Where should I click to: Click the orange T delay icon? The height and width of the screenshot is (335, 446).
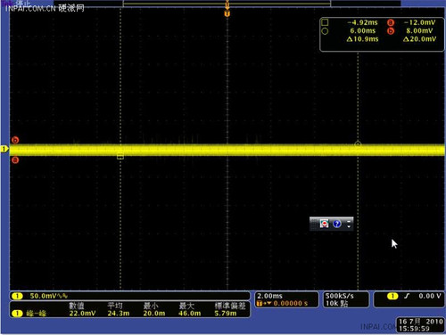[260, 304]
